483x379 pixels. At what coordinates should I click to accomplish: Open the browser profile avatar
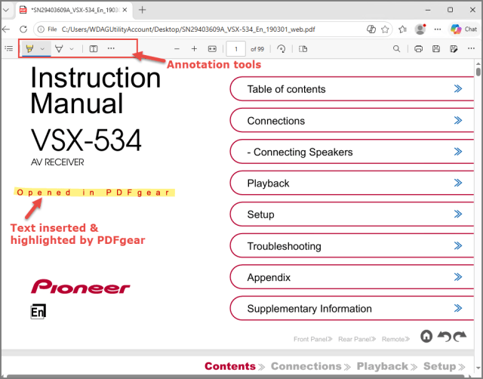(x=420, y=29)
